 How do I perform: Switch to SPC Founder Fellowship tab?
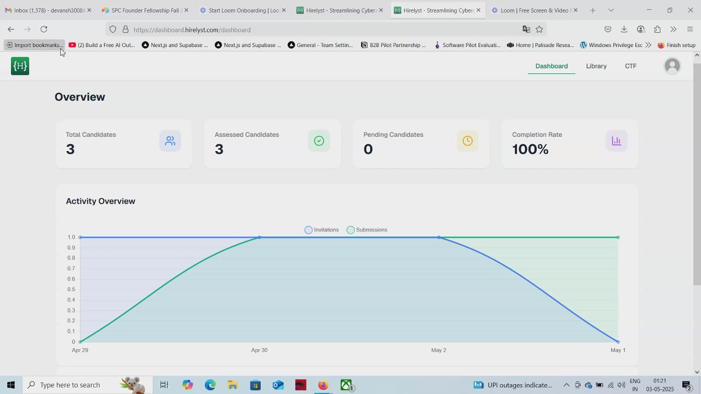[x=146, y=10]
